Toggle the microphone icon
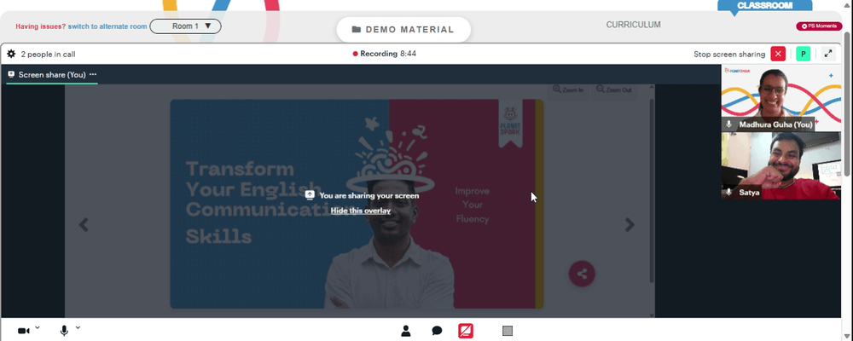The image size is (853, 341). [64, 331]
